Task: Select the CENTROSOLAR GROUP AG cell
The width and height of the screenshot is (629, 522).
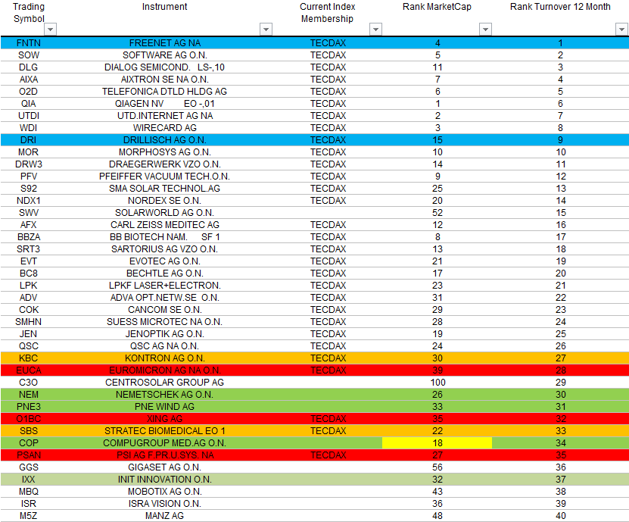Action: 165,383
